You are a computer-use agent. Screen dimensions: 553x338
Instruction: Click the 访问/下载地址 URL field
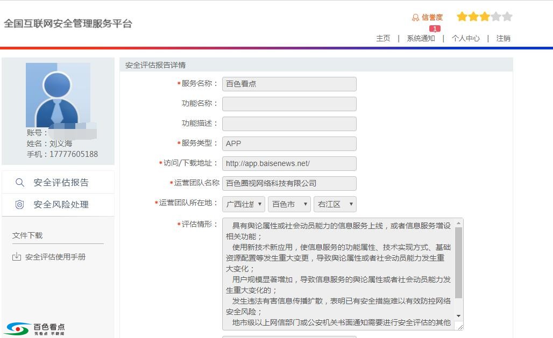(x=289, y=163)
